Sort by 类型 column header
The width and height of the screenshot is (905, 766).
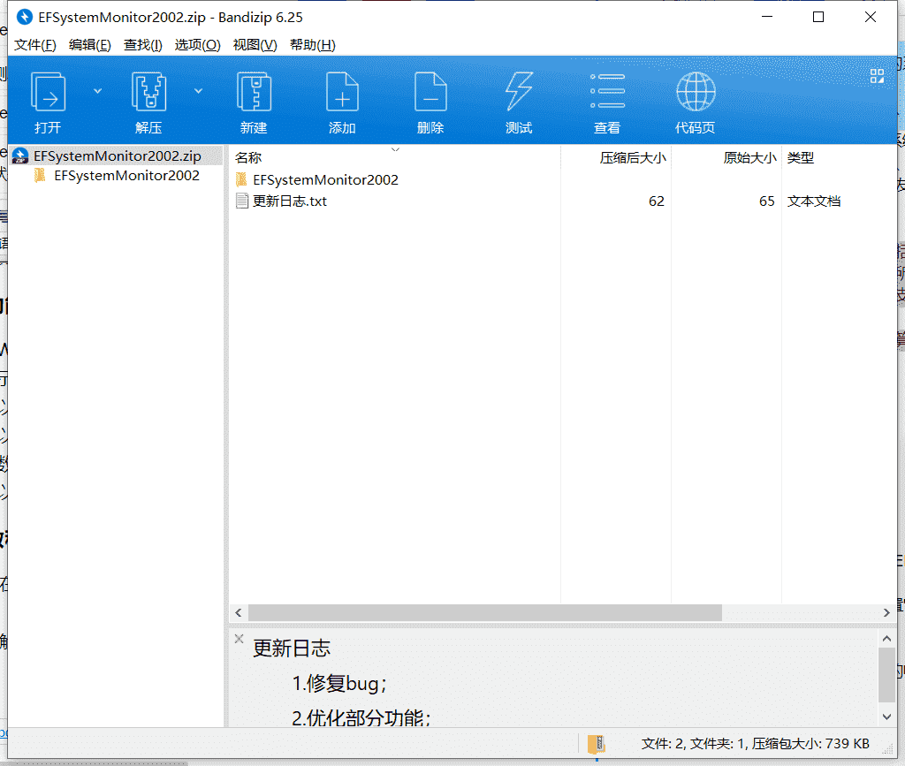pos(801,157)
